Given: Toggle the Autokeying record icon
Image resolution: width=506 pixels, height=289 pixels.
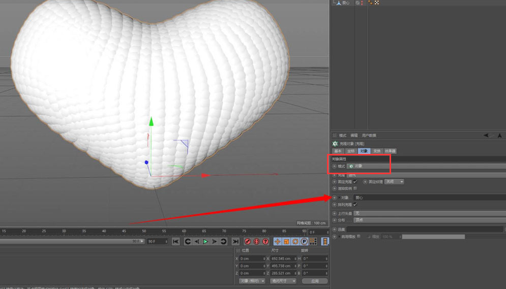Looking at the screenshot, I should (x=256, y=242).
